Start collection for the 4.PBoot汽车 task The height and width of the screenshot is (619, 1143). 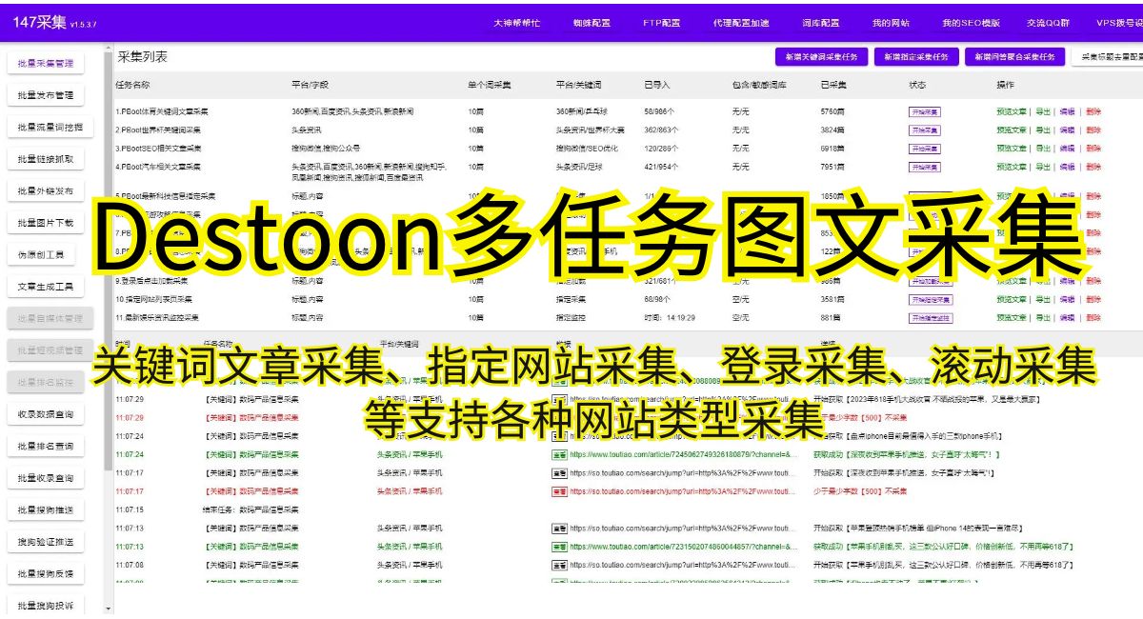pos(924,167)
